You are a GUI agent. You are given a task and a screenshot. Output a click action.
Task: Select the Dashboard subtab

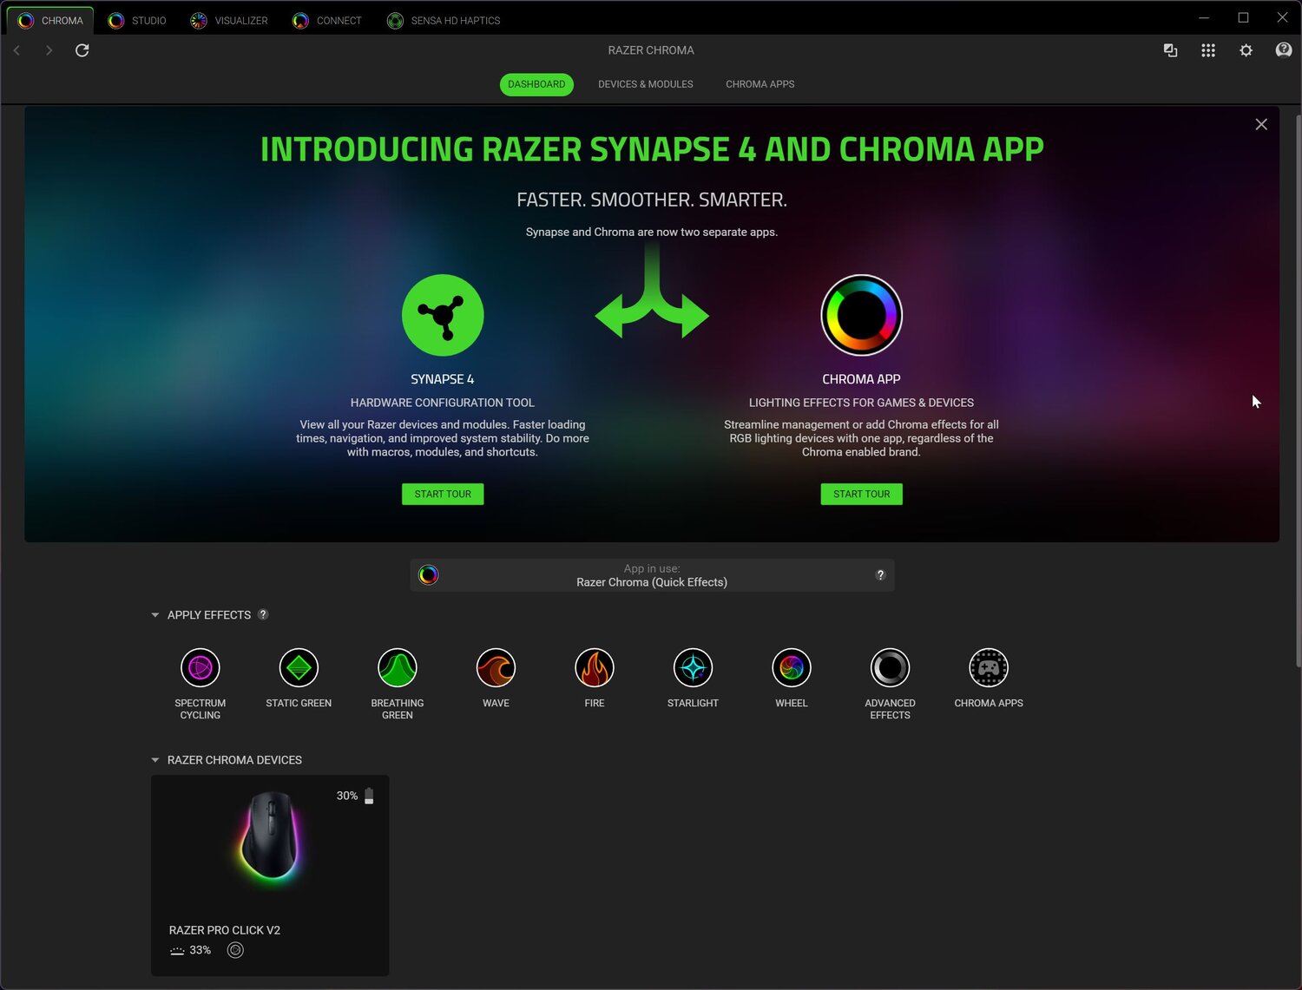(536, 84)
